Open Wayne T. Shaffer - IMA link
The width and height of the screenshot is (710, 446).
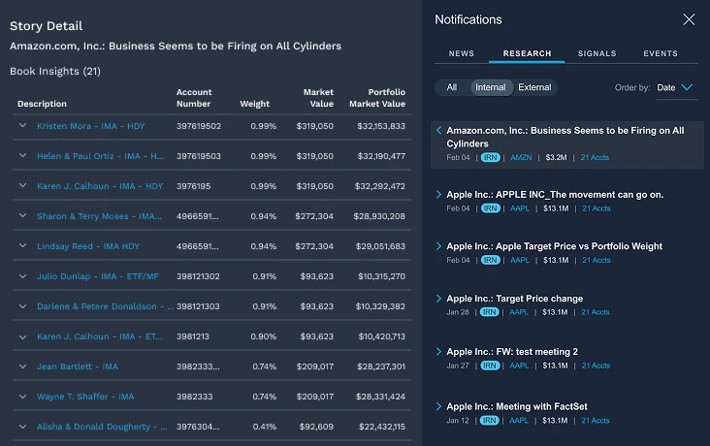point(85,397)
